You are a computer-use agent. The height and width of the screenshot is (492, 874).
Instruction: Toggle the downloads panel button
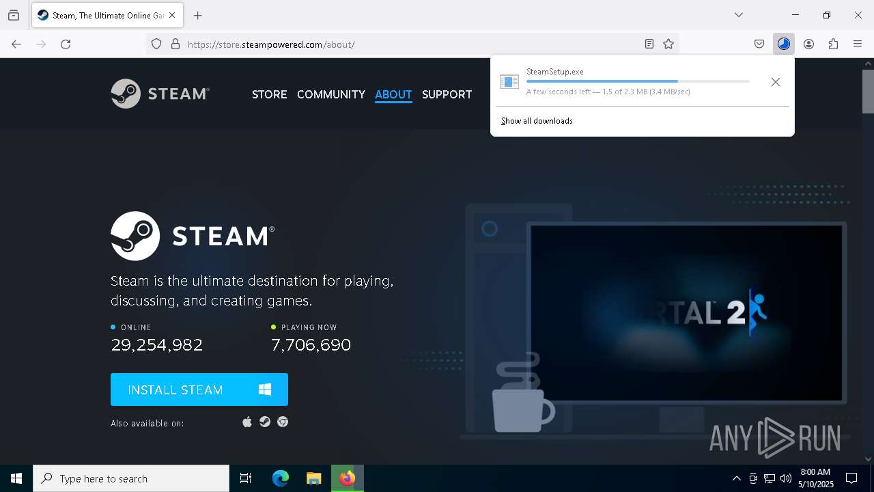(784, 44)
